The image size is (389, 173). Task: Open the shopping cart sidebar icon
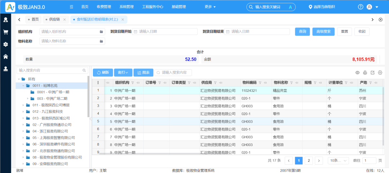5,32
